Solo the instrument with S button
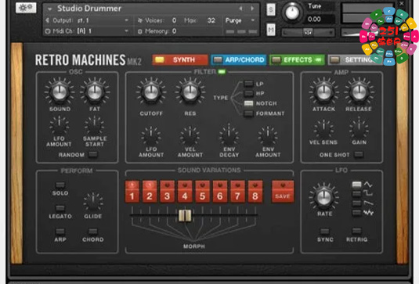Image resolution: width=419 pixels, height=284 pixels. pyautogui.click(x=271, y=10)
